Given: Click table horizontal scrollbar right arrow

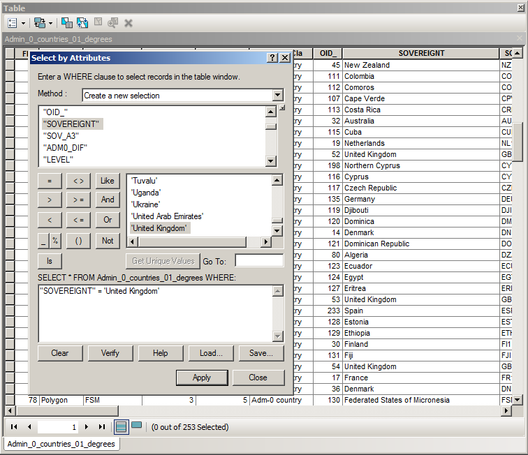Looking at the screenshot, I should [x=506, y=410].
